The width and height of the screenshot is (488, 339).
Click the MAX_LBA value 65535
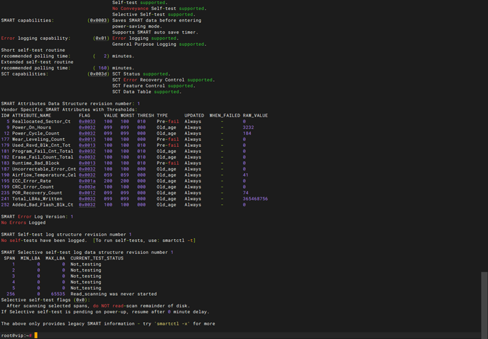point(58,294)
